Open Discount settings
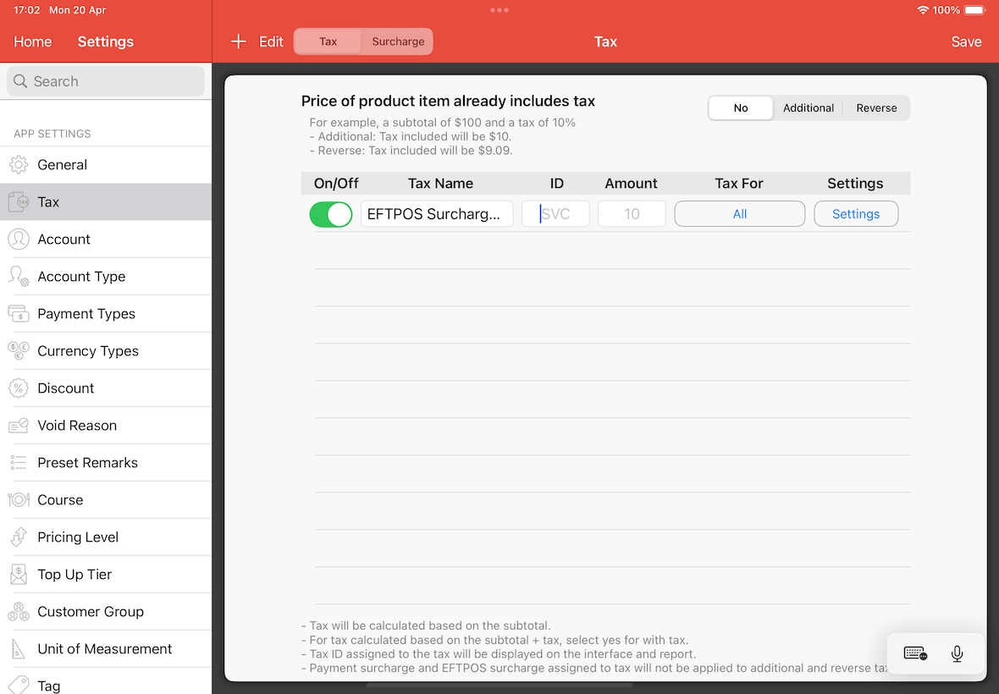999x694 pixels. [x=106, y=388]
